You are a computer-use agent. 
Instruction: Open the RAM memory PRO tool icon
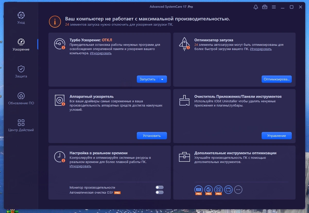[x=199, y=190]
